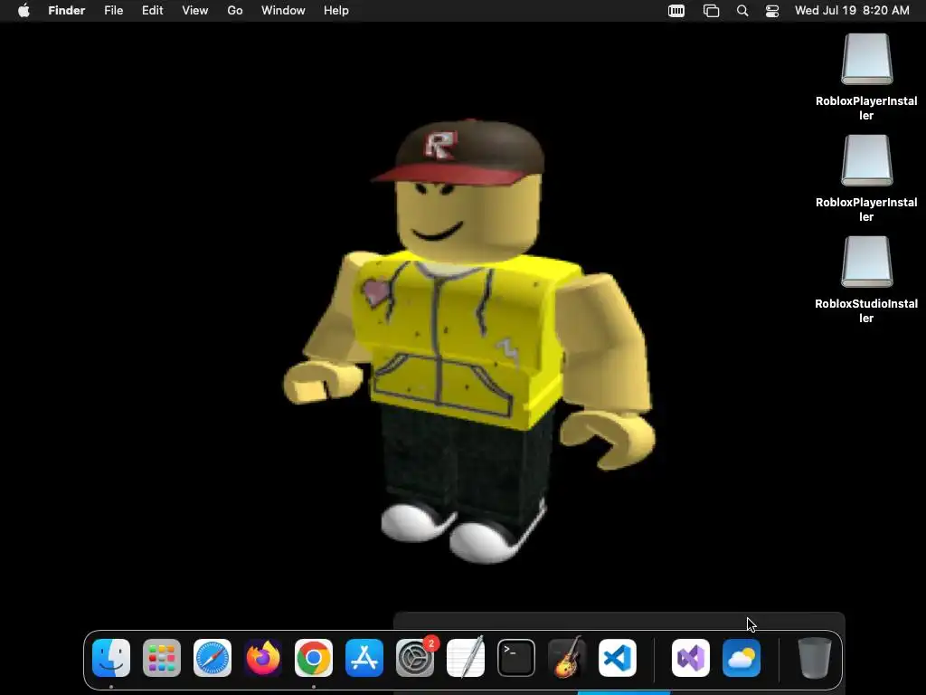The height and width of the screenshot is (695, 926).
Task: Open Finder from the Dock
Action: point(111,658)
